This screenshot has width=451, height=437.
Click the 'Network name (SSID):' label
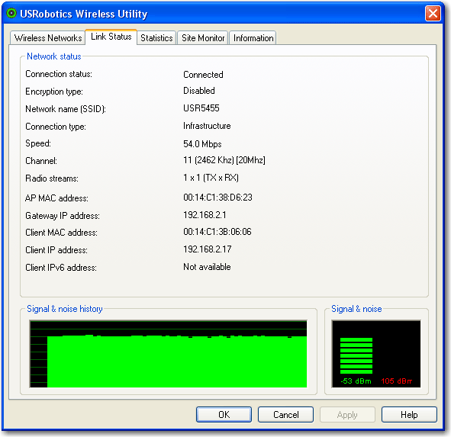click(66, 109)
